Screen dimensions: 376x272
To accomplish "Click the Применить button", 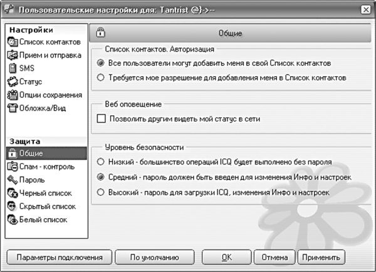I will click(x=321, y=258).
